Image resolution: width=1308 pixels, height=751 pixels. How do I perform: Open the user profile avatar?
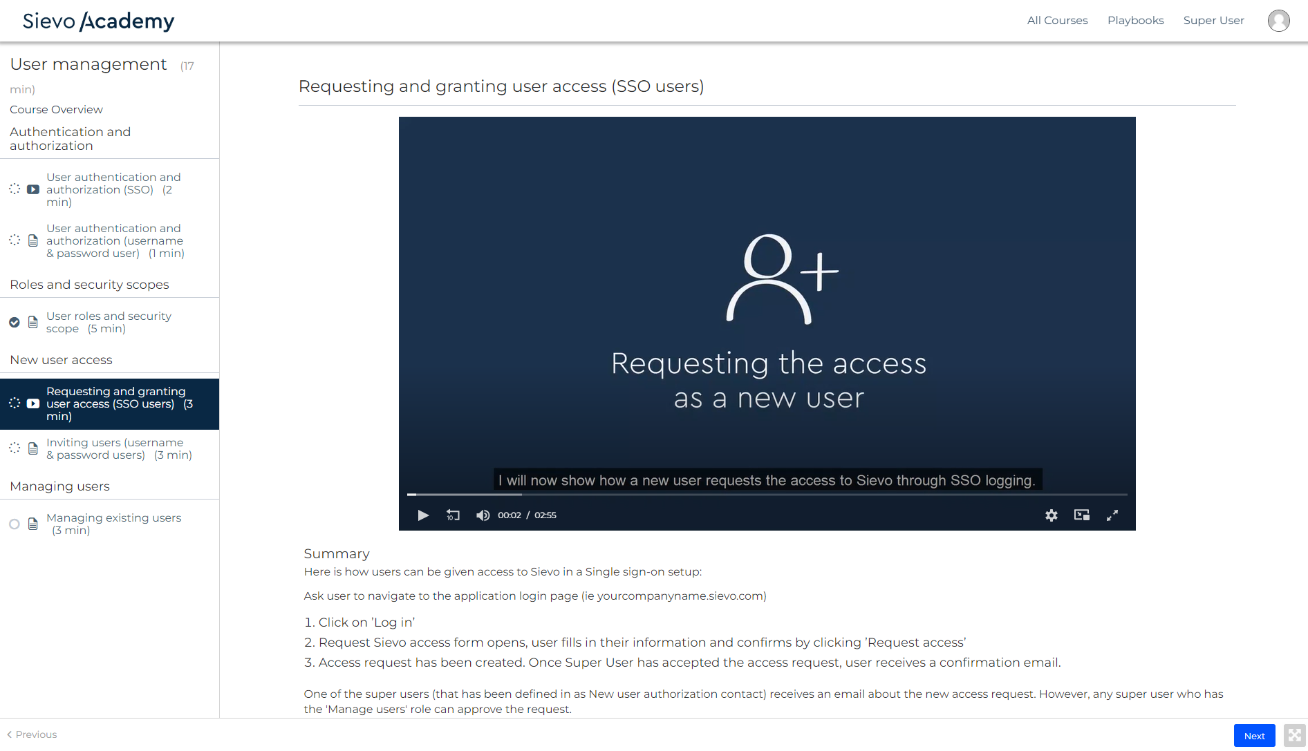tap(1278, 21)
